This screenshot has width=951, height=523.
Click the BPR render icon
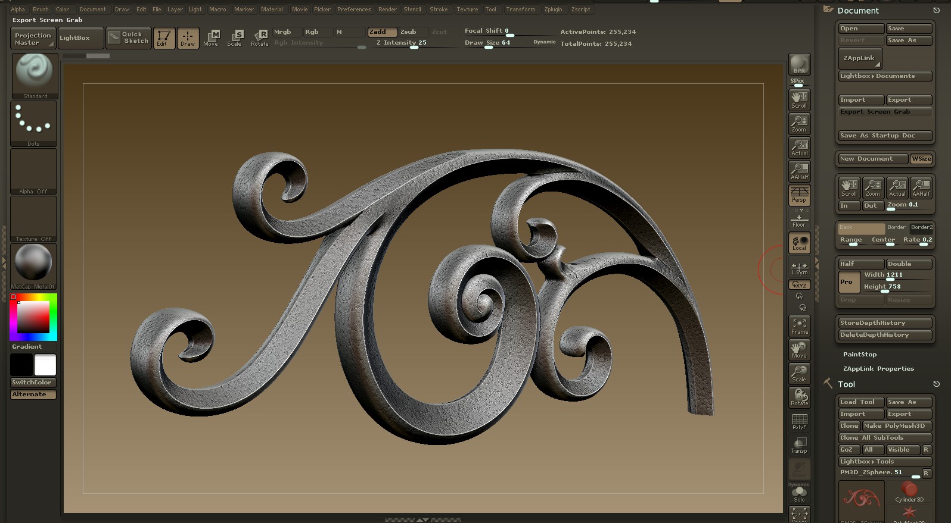tap(799, 64)
